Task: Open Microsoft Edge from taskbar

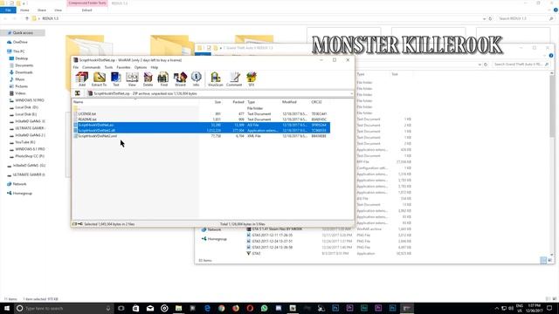Action: click(x=207, y=308)
